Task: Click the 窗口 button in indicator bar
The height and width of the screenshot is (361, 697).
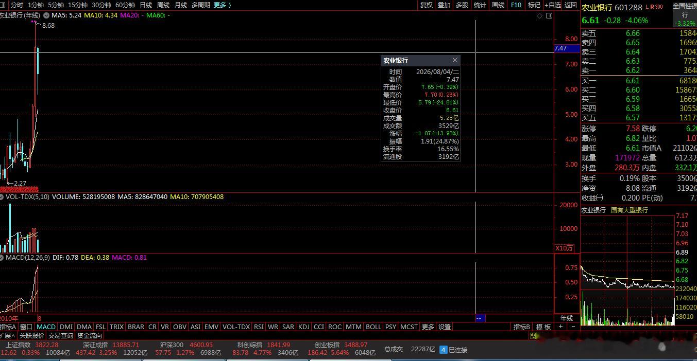Action: (26, 327)
